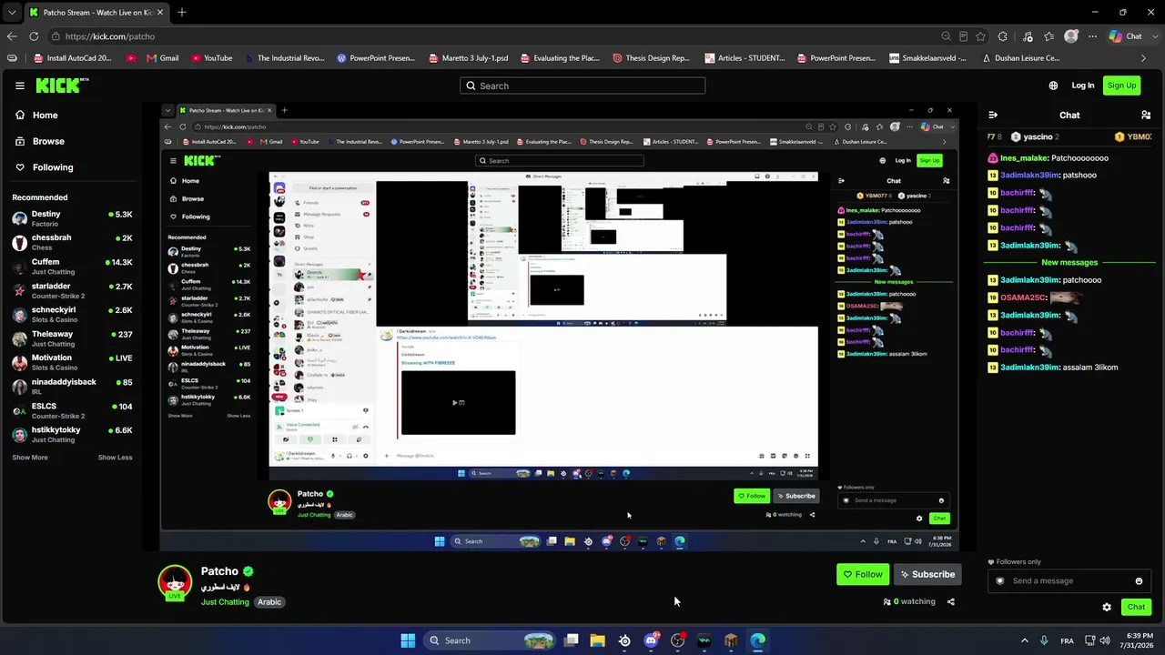This screenshot has height=655, width=1165.
Task: Click Patcho's large LIVE avatar under the stream
Action: tap(175, 583)
